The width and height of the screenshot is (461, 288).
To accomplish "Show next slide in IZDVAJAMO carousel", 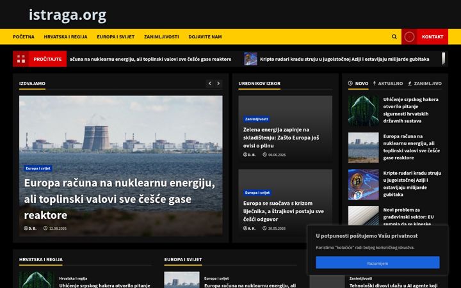I will pyautogui.click(x=218, y=83).
